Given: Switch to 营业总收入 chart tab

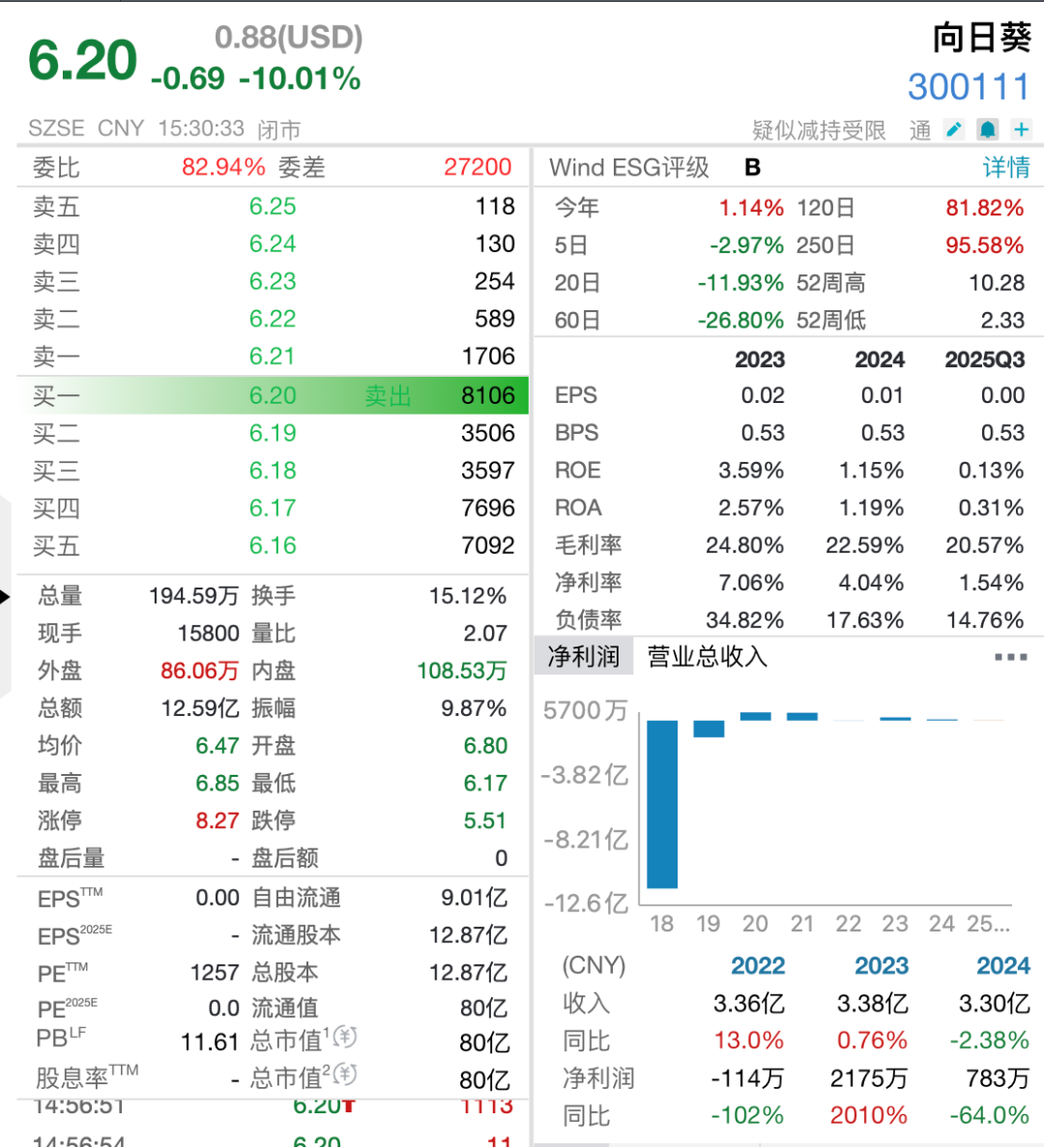Looking at the screenshot, I should pos(707,657).
